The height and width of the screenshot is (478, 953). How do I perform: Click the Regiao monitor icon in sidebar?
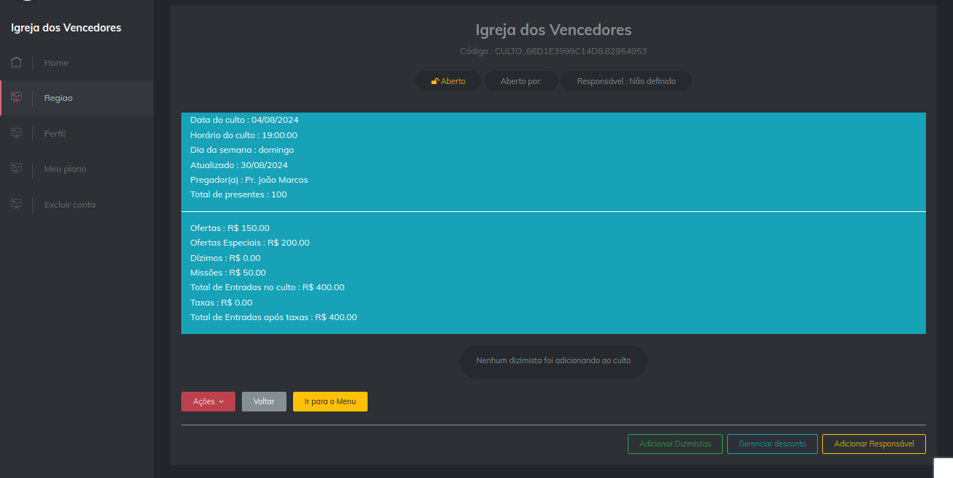[x=16, y=98]
